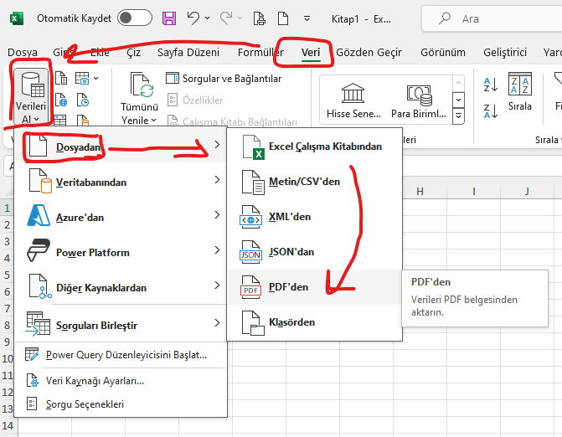Screen dimensions: 562x437
Task: Select column I header
Action: (x=473, y=192)
